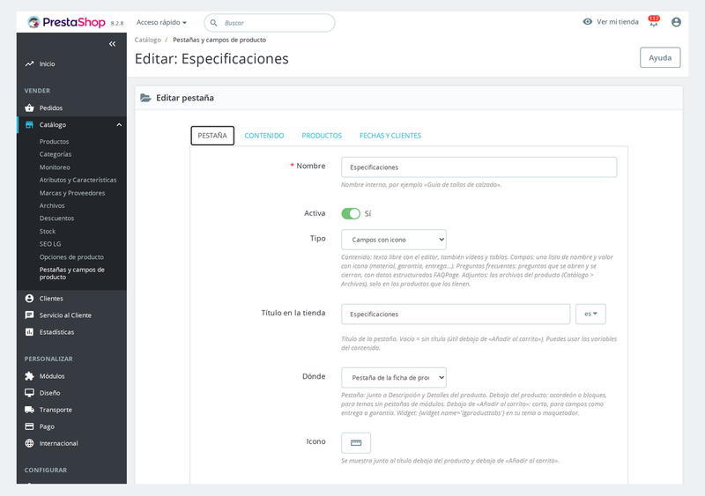Open the es language selector
Image resolution: width=705 pixels, height=496 pixels.
tap(590, 314)
